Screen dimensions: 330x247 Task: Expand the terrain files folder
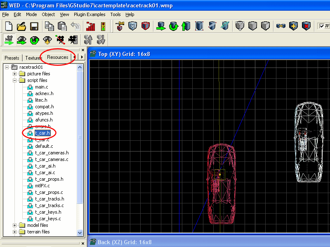[x=14, y=232]
